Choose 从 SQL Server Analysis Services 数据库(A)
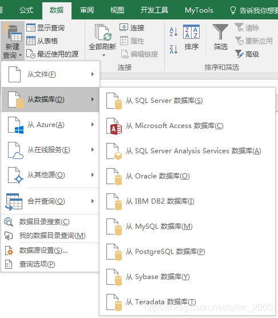 click(187, 151)
